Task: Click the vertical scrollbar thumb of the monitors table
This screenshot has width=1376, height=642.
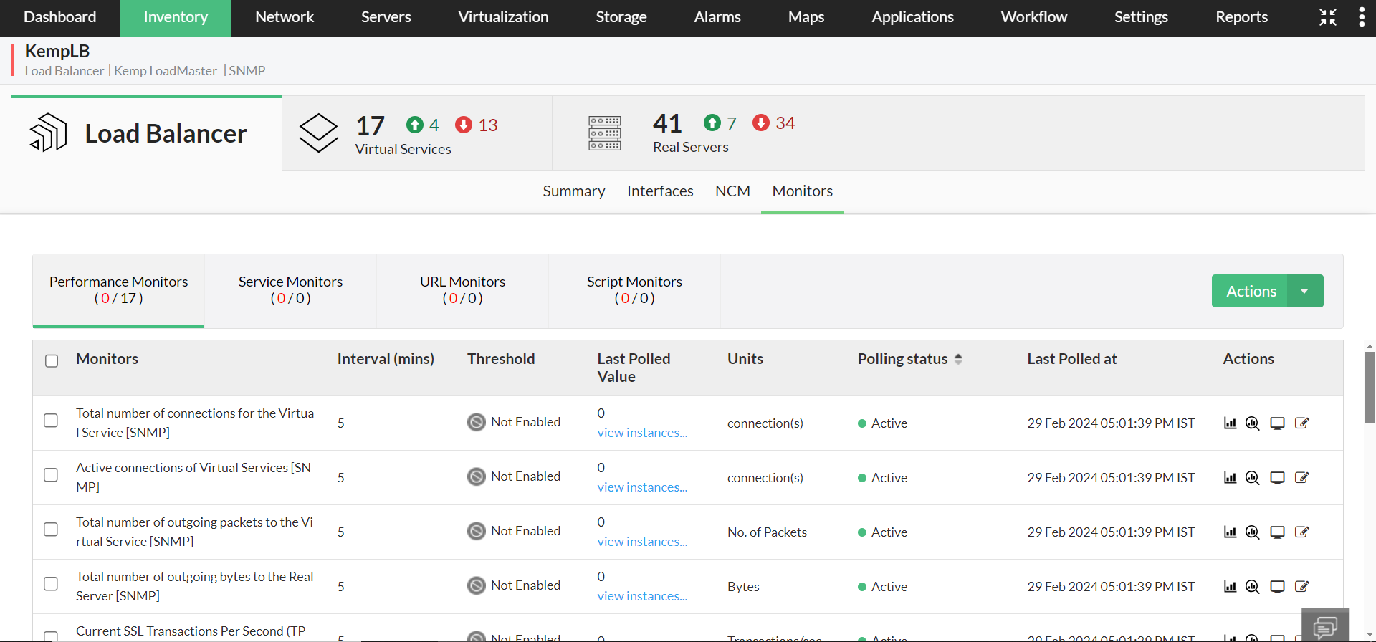Action: click(x=1370, y=387)
